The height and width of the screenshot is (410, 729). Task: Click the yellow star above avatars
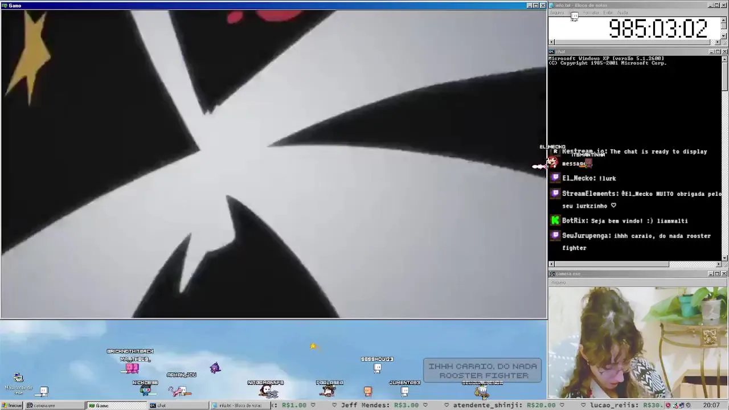coord(313,346)
